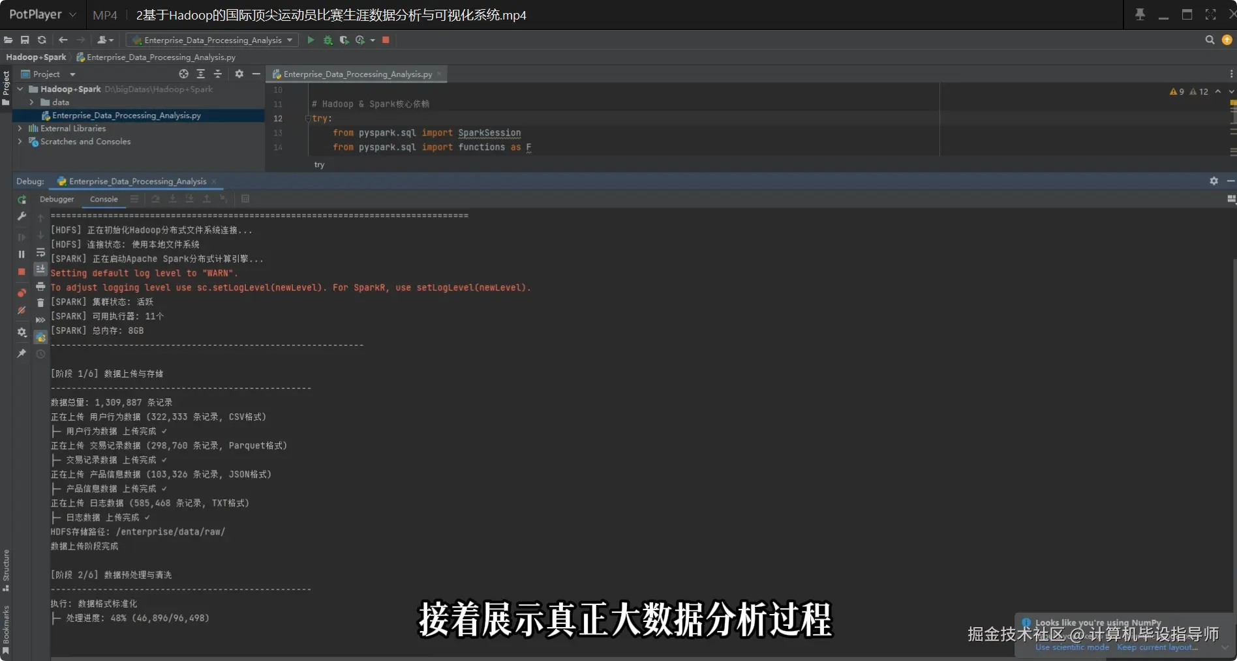Toggle soft-wrap in console
This screenshot has width=1237, height=661.
(40, 252)
